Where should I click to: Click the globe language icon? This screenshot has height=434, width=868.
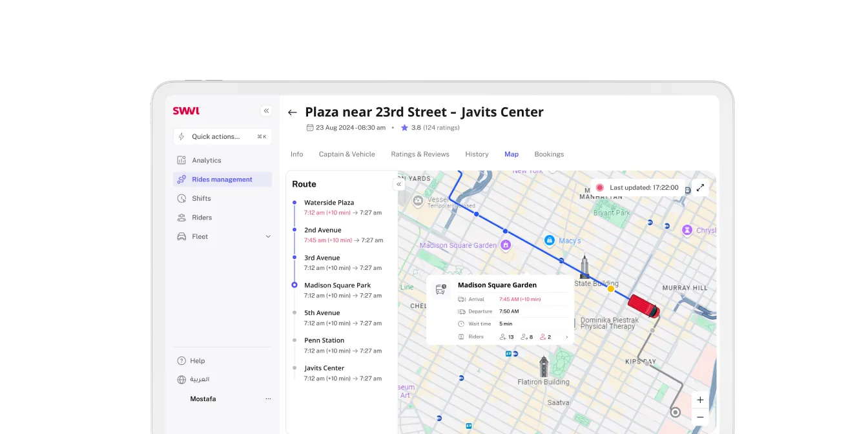coord(181,380)
